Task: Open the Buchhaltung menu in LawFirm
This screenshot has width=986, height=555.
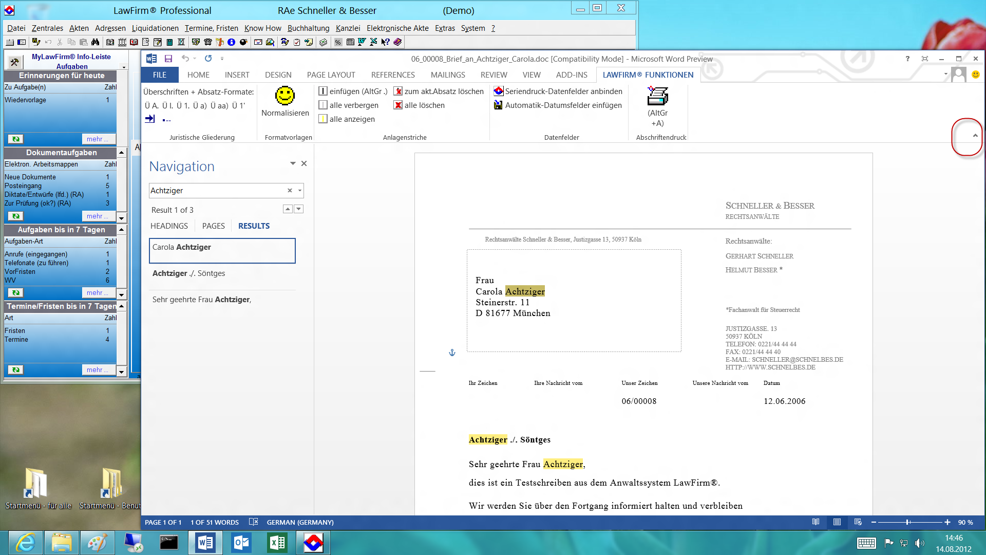Action: pos(308,28)
